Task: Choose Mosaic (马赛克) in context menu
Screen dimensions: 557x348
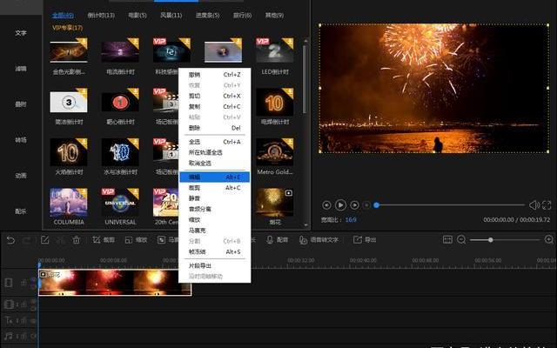Action: click(x=215, y=231)
